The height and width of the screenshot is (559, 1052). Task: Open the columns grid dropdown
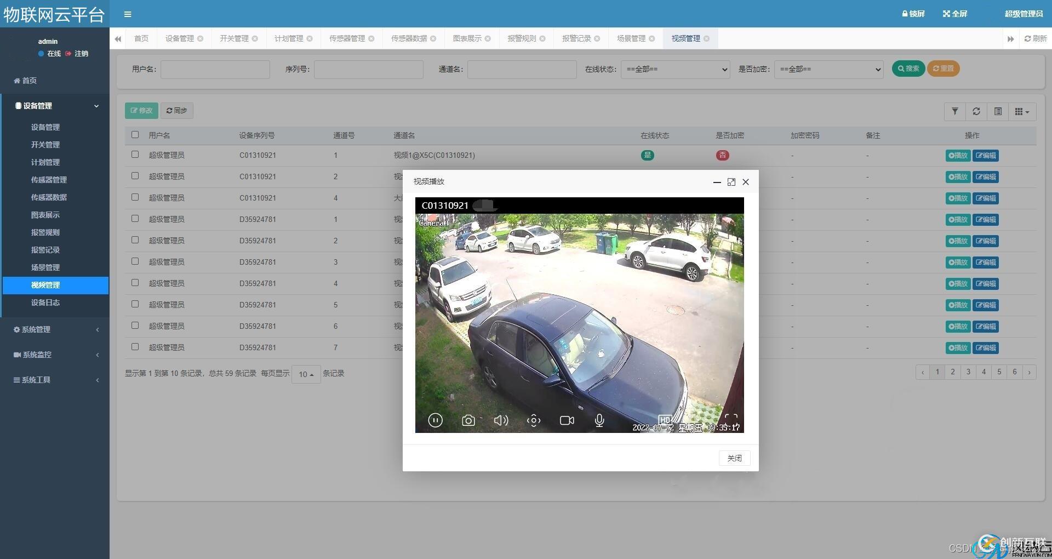[1022, 111]
